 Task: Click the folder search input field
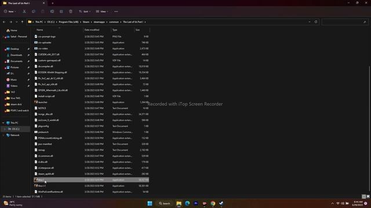coord(345,22)
